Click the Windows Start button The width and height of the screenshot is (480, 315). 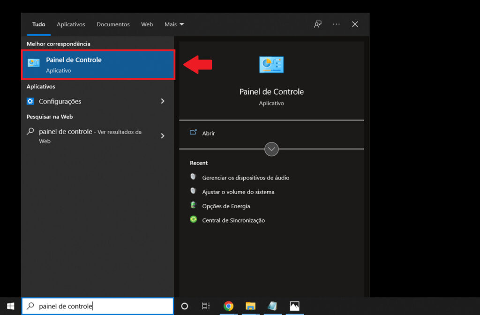(10, 306)
